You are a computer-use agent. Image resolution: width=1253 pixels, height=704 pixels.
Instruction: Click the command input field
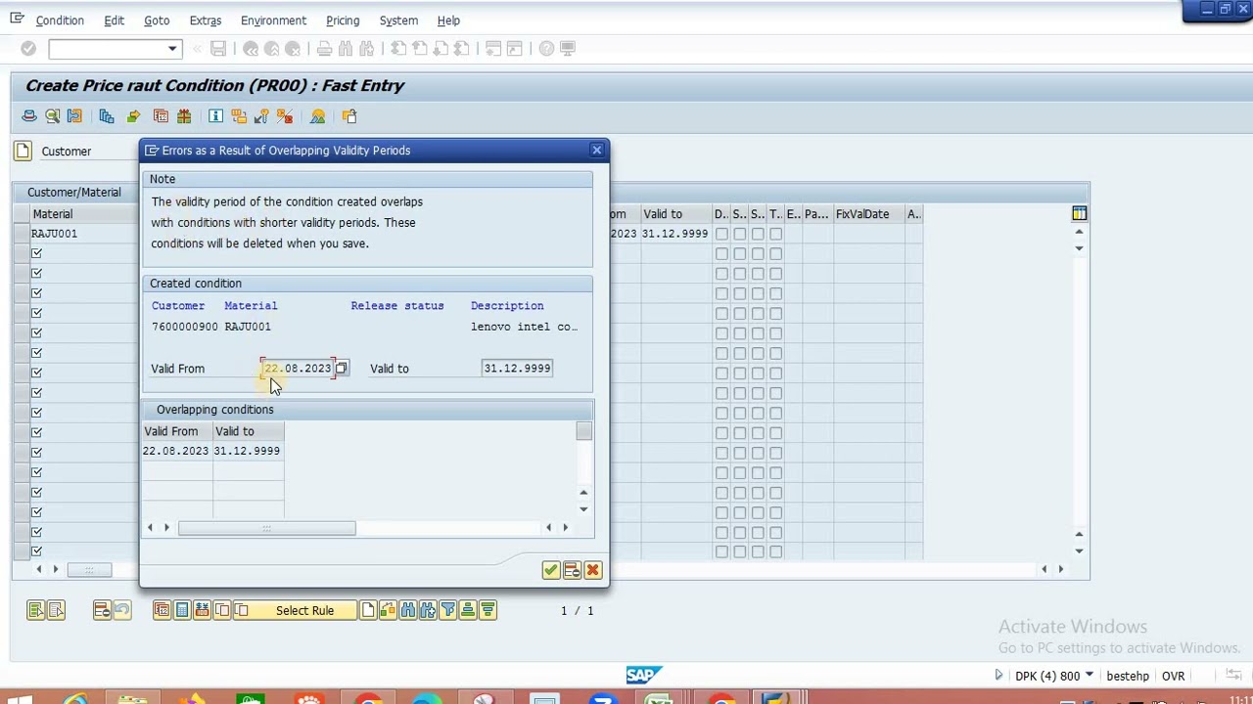coord(108,48)
